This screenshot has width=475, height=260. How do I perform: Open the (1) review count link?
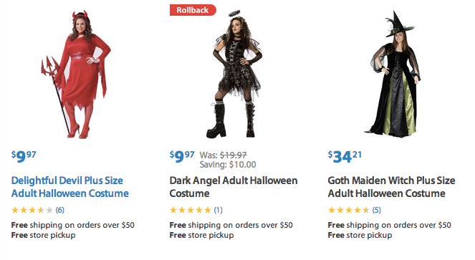218,210
